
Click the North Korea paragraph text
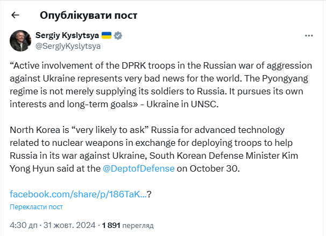154,149
